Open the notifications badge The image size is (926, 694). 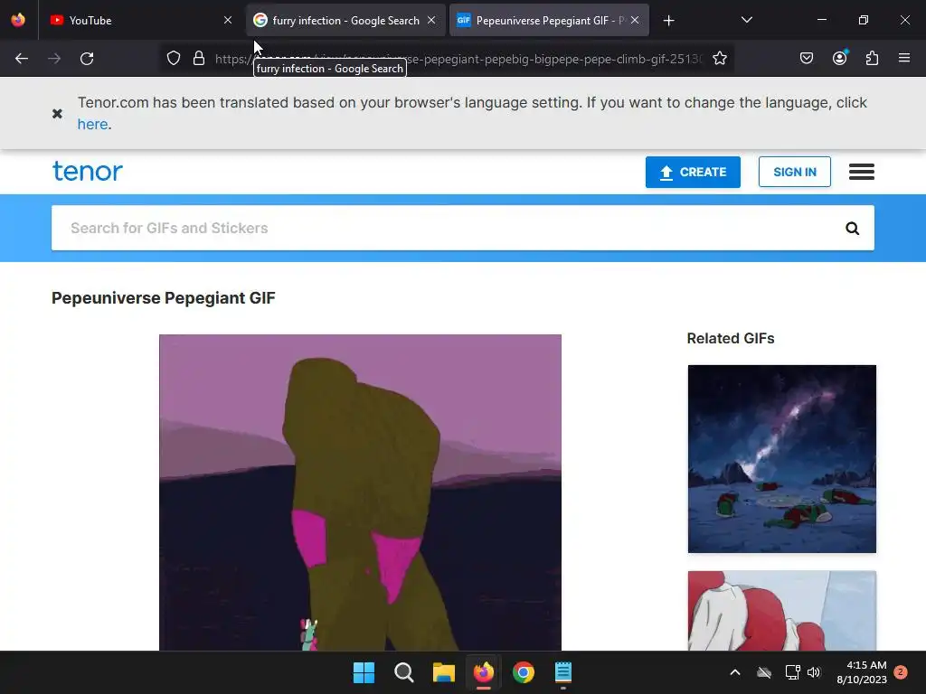pos(901,671)
